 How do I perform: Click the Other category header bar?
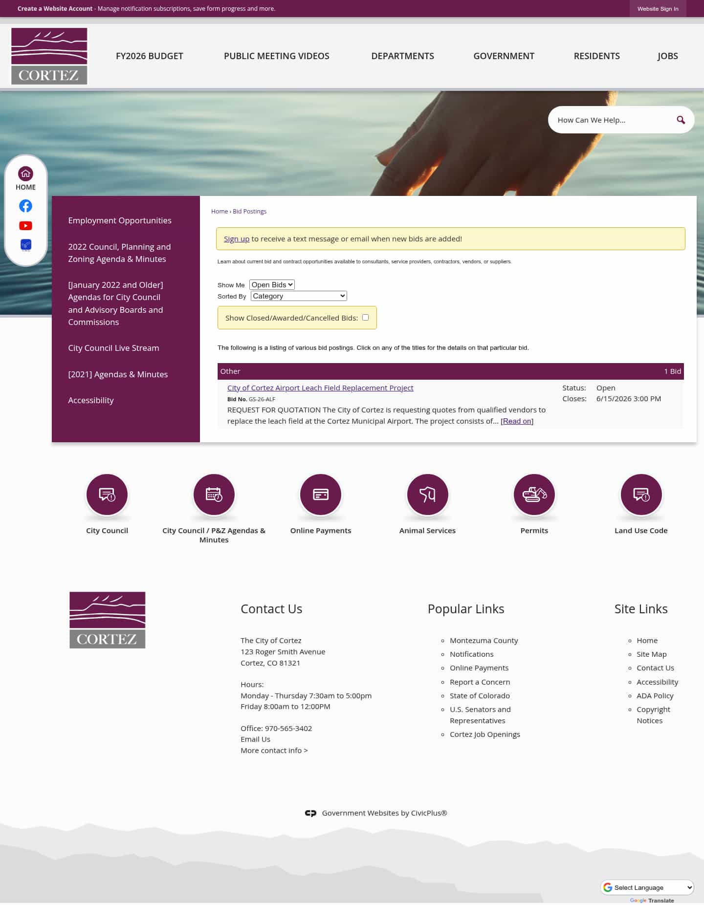click(451, 371)
